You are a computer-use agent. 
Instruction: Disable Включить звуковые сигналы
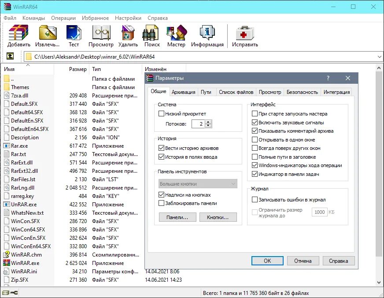[x=255, y=122]
